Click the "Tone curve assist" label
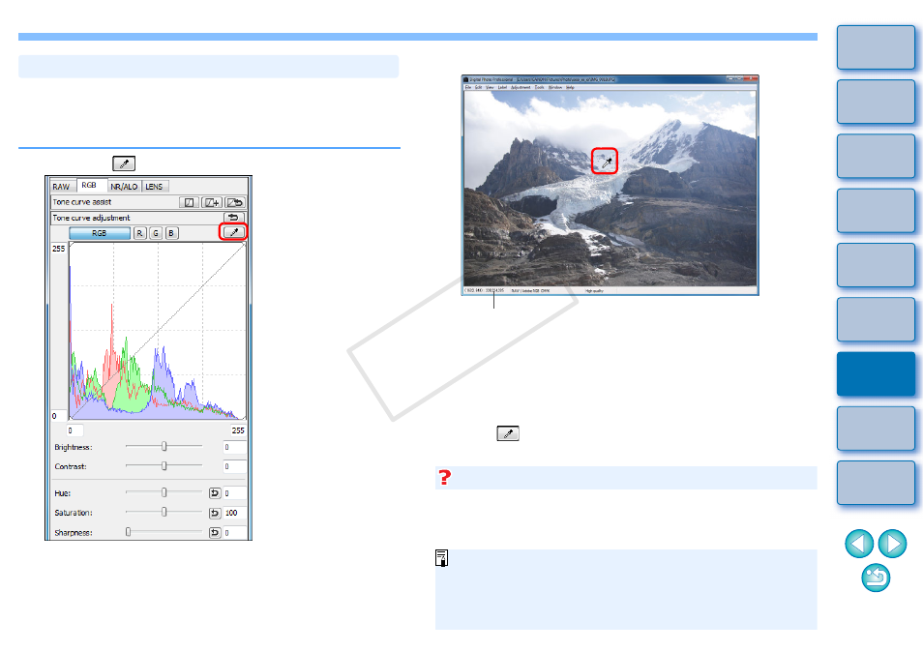Screen dimensions: 923x652 coord(82,202)
